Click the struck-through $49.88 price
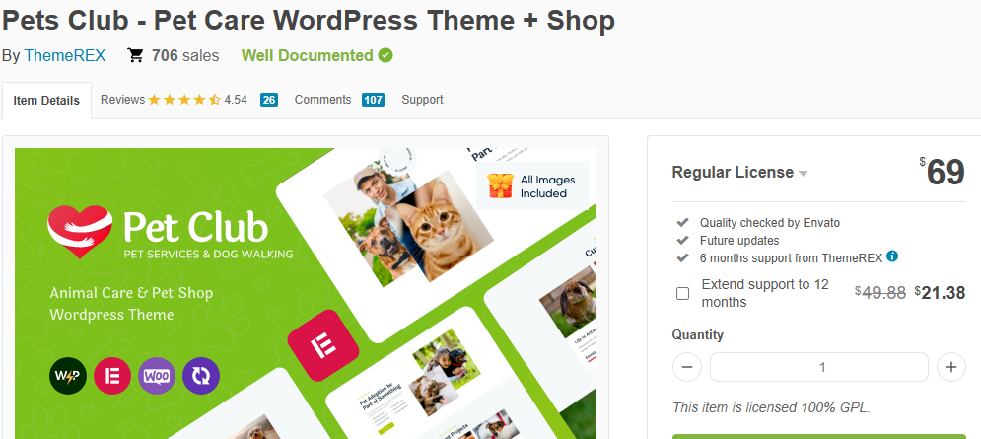Screen dimensions: 981x439 point(880,292)
